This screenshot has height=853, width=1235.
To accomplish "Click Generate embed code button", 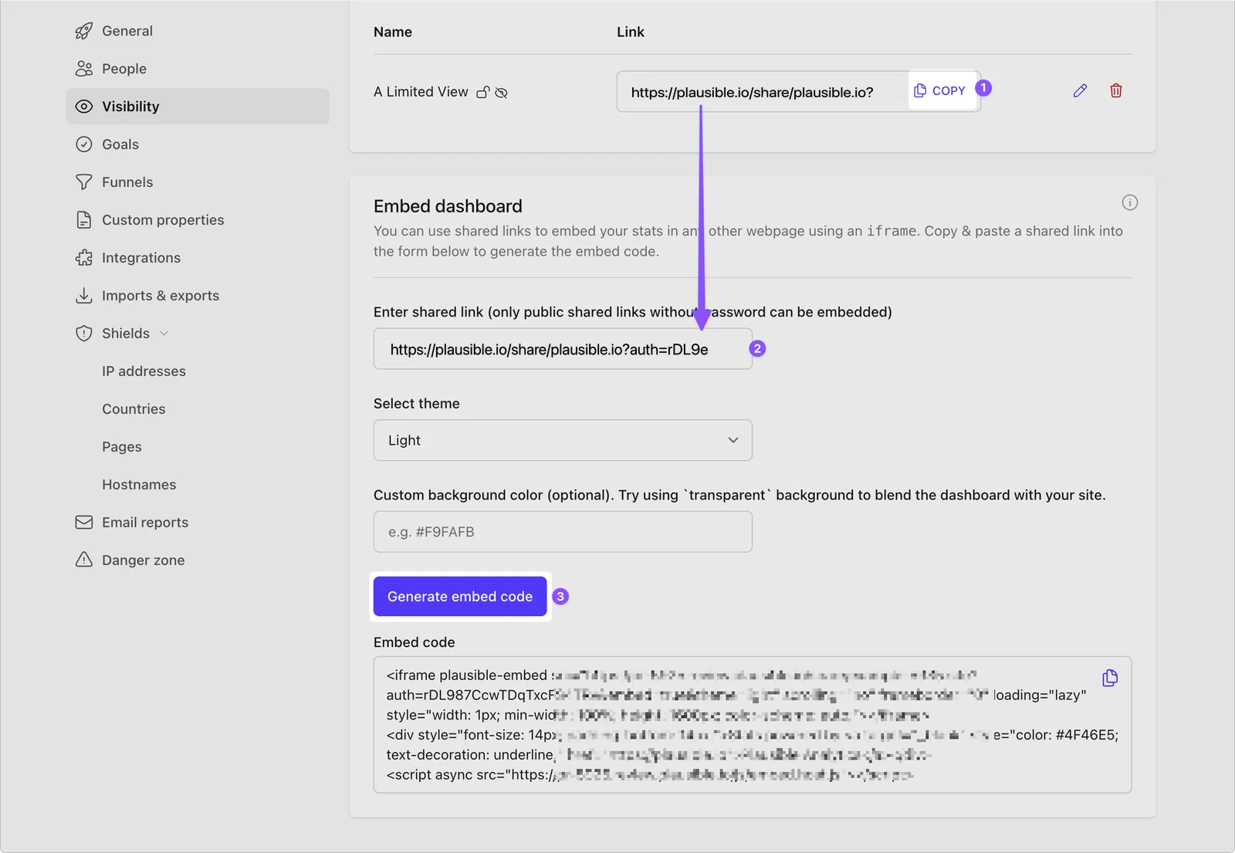I will coord(460,597).
